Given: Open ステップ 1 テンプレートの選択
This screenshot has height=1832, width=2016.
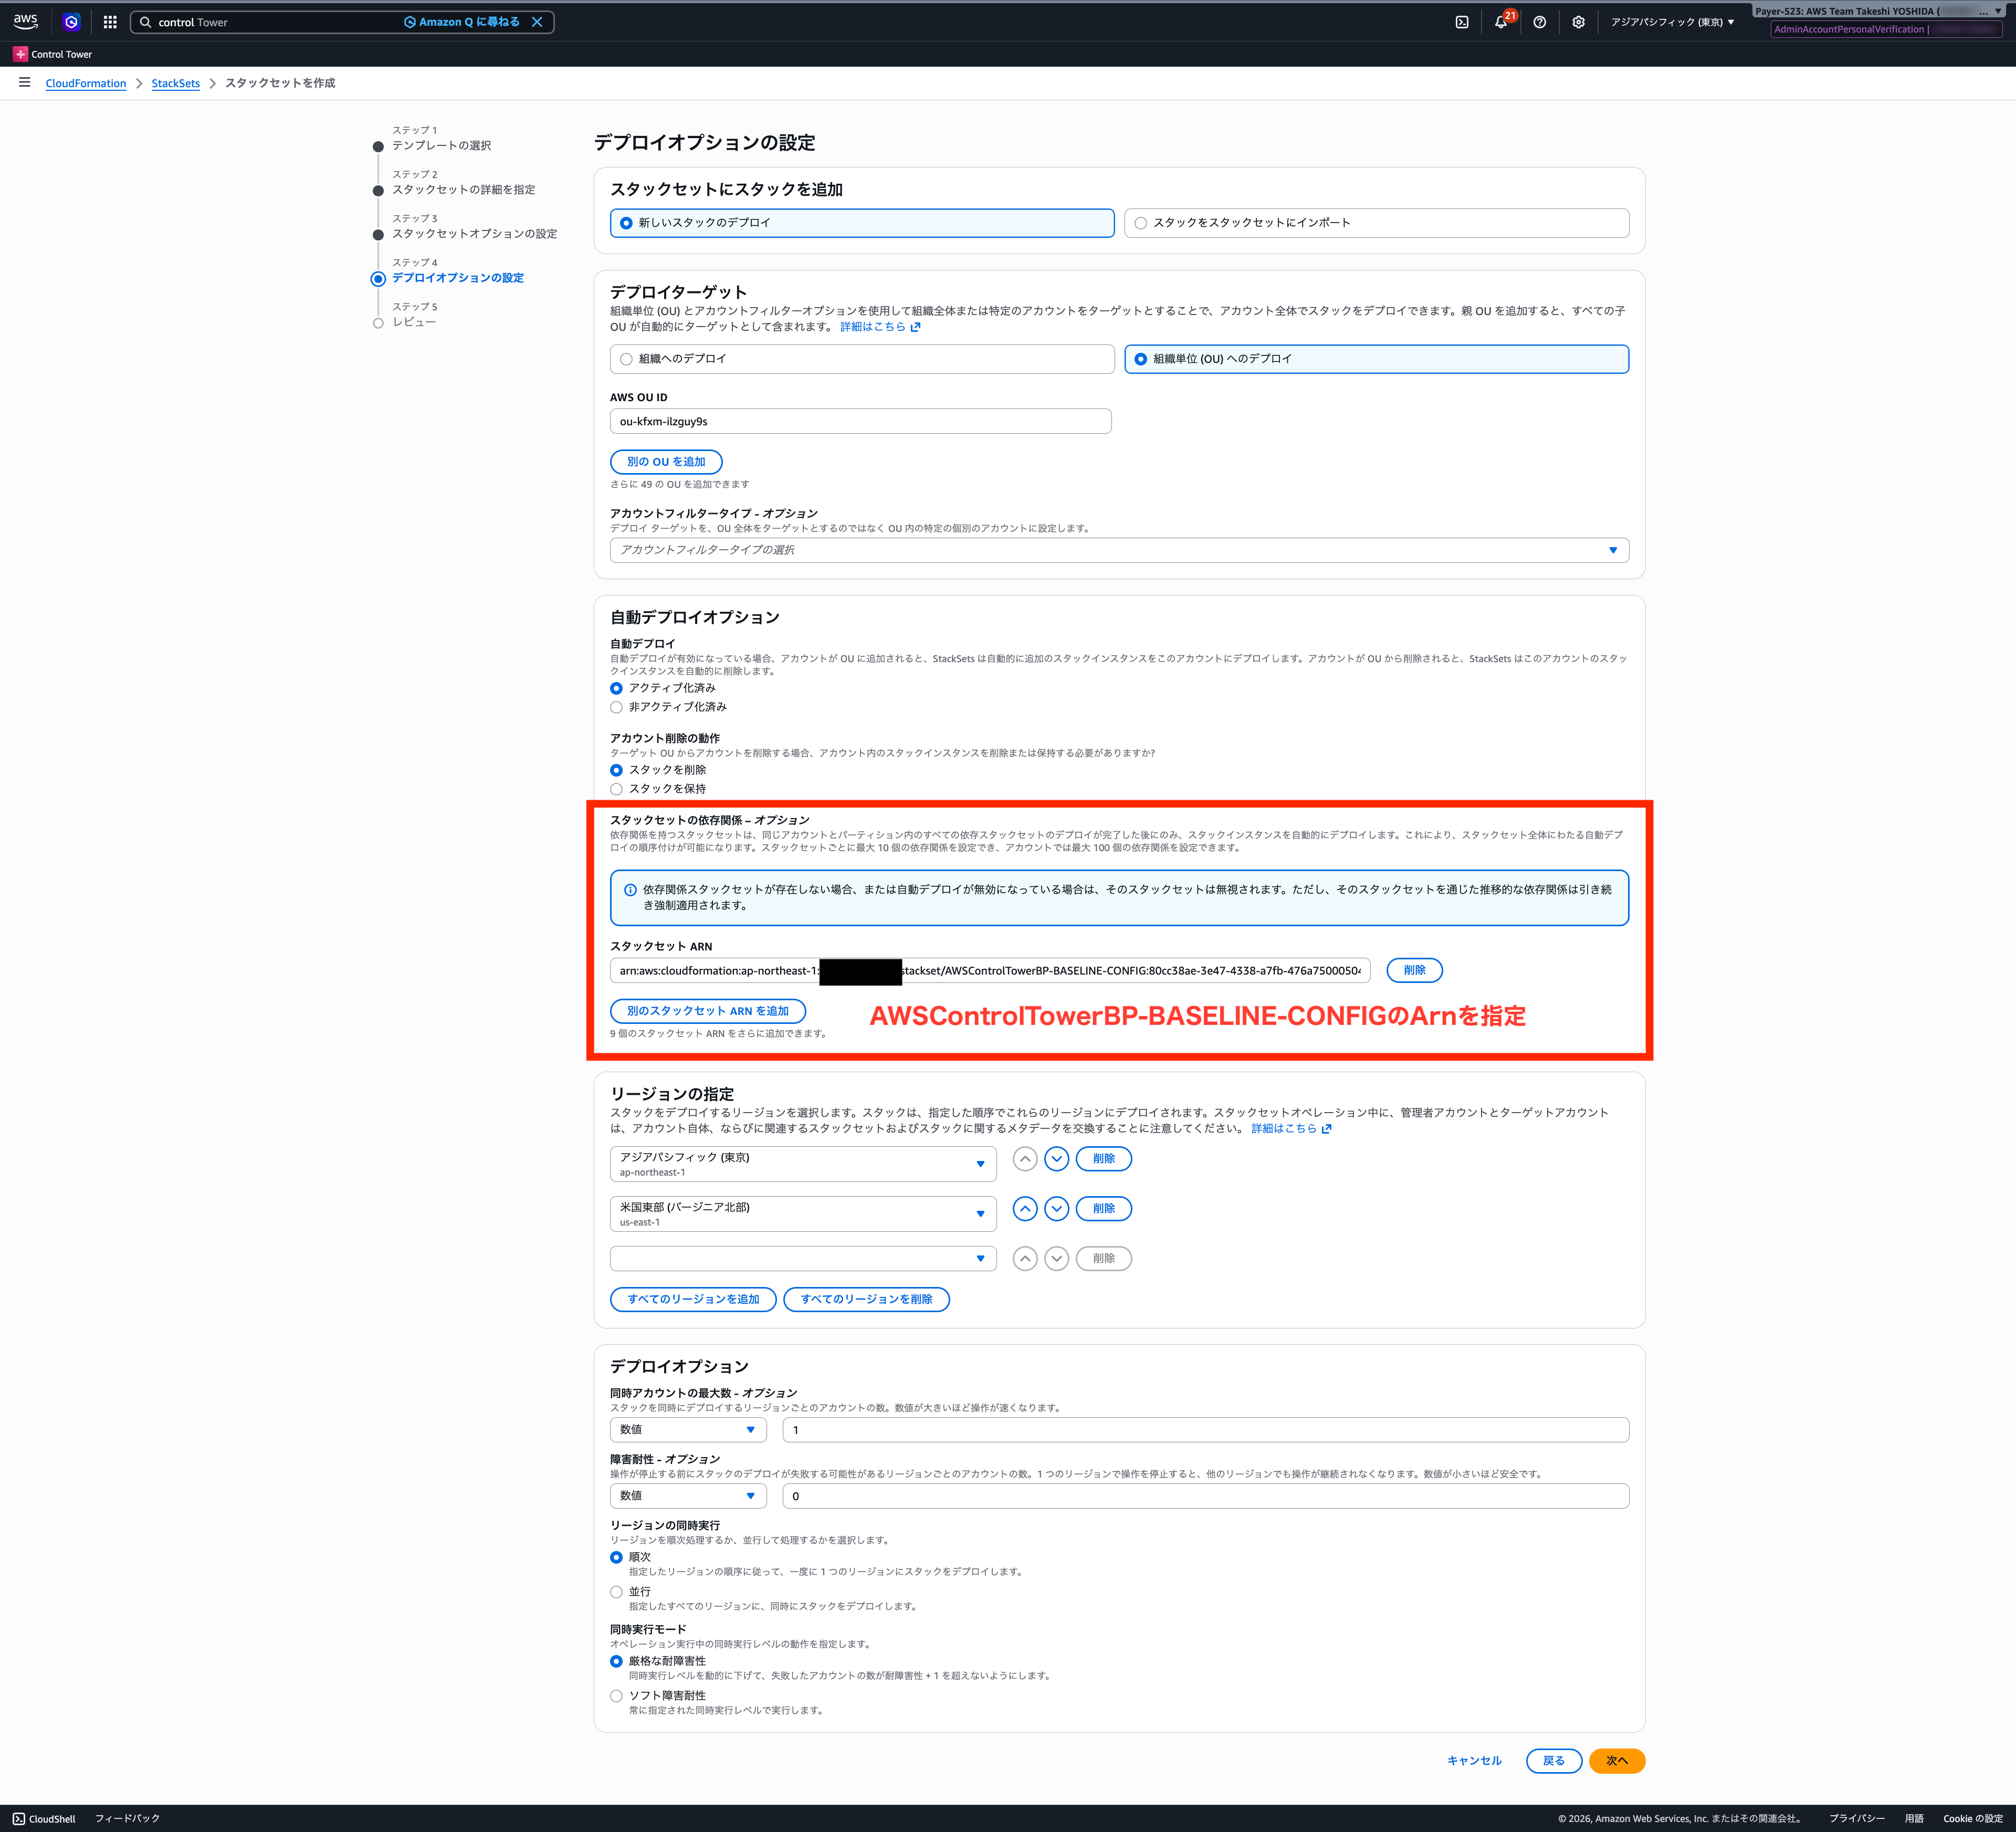Looking at the screenshot, I should pyautogui.click(x=442, y=146).
